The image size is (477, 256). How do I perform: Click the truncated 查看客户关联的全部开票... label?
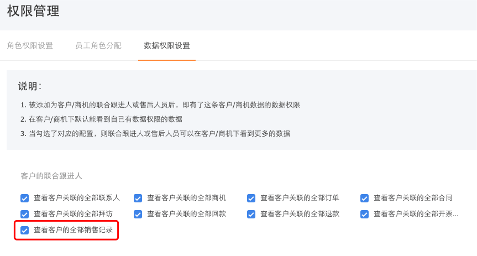pos(416,214)
